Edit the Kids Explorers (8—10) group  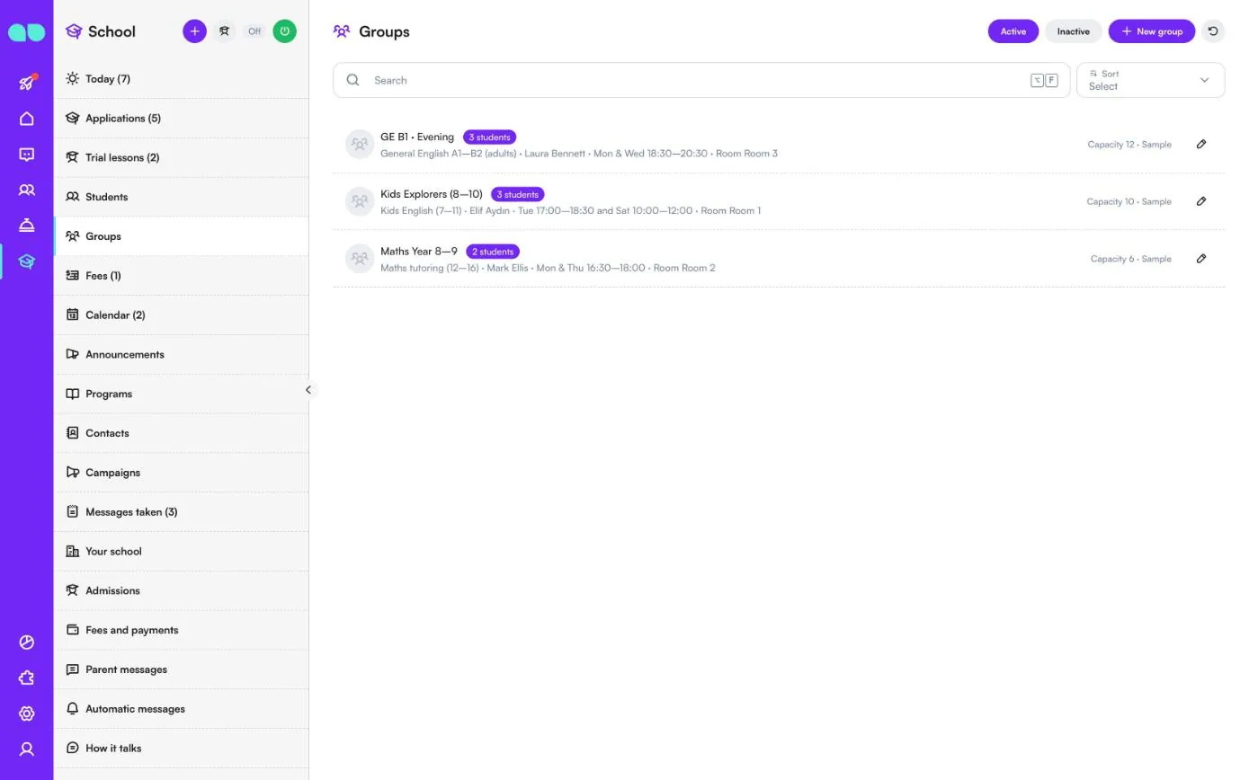click(x=1201, y=201)
